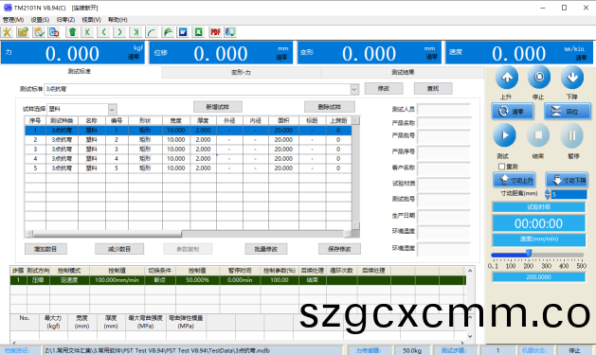Screen dimensions: 596x355
Task: Adjust the speed slider handle
Action: [x=529, y=254]
